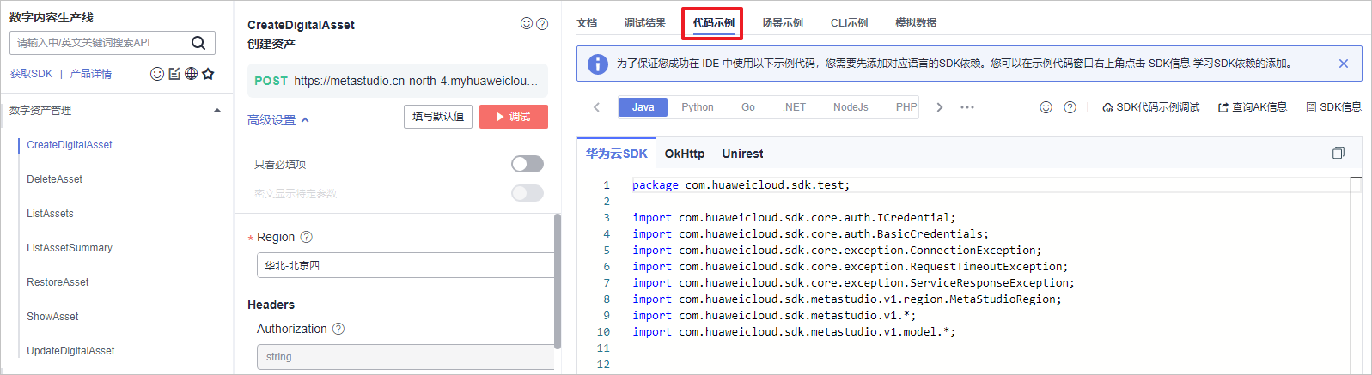Show previous languages with left chevron
1372x375 pixels.
point(597,107)
